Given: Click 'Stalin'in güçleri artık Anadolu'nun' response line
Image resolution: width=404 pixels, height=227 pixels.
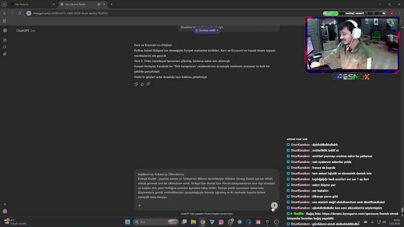Looking at the screenshot, I should 171,77.
